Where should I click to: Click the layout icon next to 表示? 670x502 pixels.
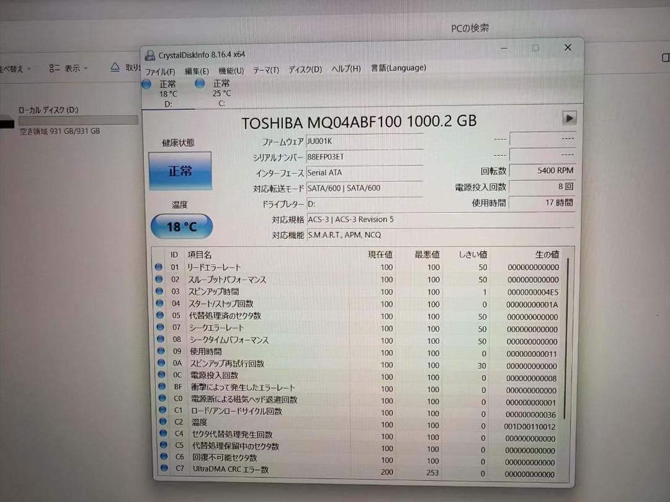54,68
